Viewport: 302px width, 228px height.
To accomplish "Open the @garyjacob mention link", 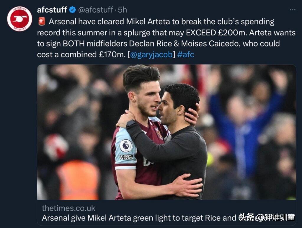I will [151, 54].
